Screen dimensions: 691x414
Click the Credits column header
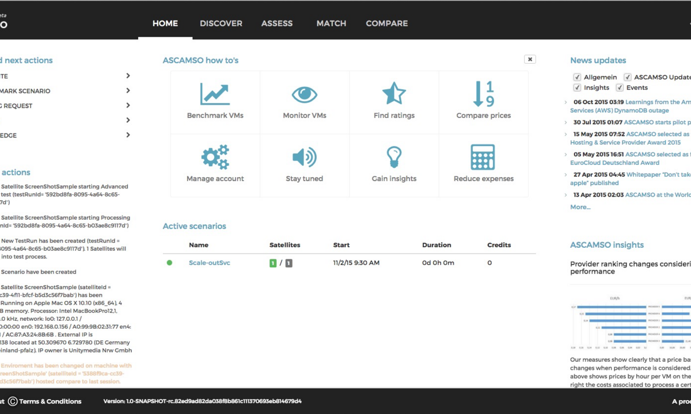pos(499,245)
